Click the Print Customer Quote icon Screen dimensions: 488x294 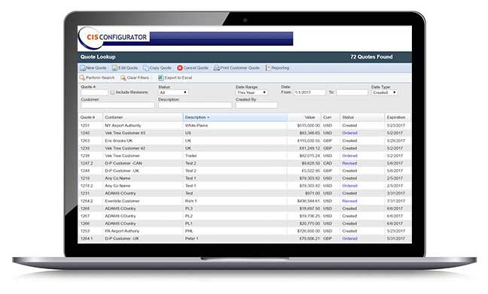[x=216, y=68]
